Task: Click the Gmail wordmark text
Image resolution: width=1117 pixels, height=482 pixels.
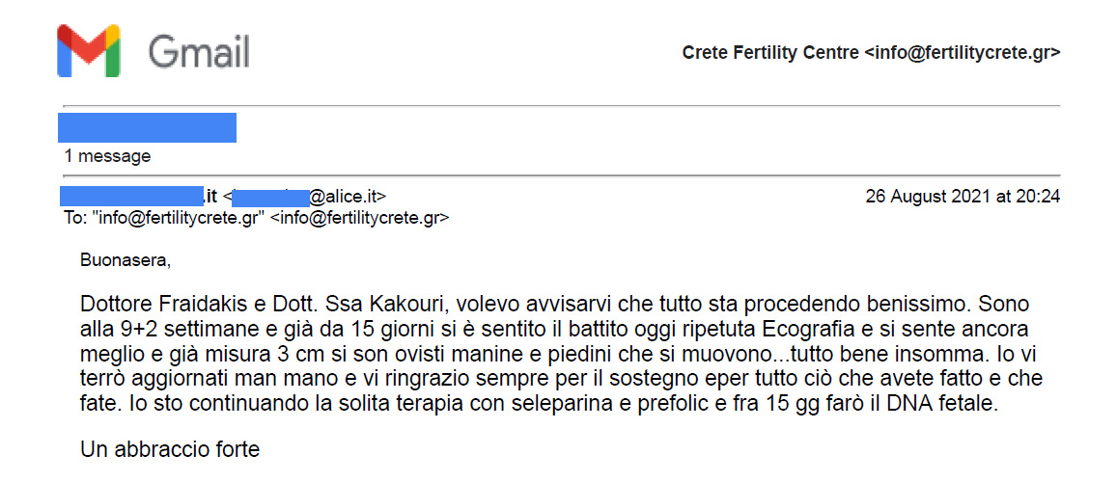Action: point(199,52)
